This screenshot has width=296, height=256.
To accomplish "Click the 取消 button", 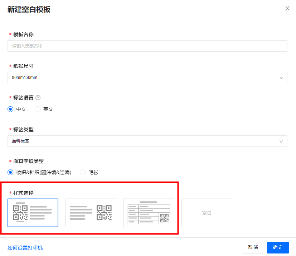I will [x=253, y=248].
